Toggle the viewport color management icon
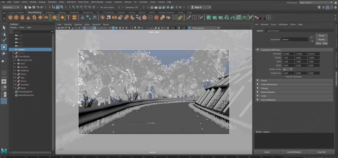338x158 pixels. (x=189, y=28)
